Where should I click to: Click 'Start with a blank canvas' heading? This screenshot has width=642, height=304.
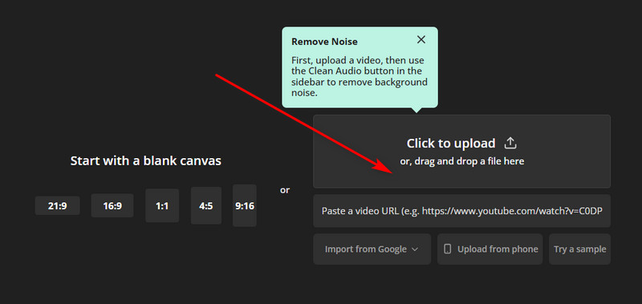pyautogui.click(x=146, y=160)
